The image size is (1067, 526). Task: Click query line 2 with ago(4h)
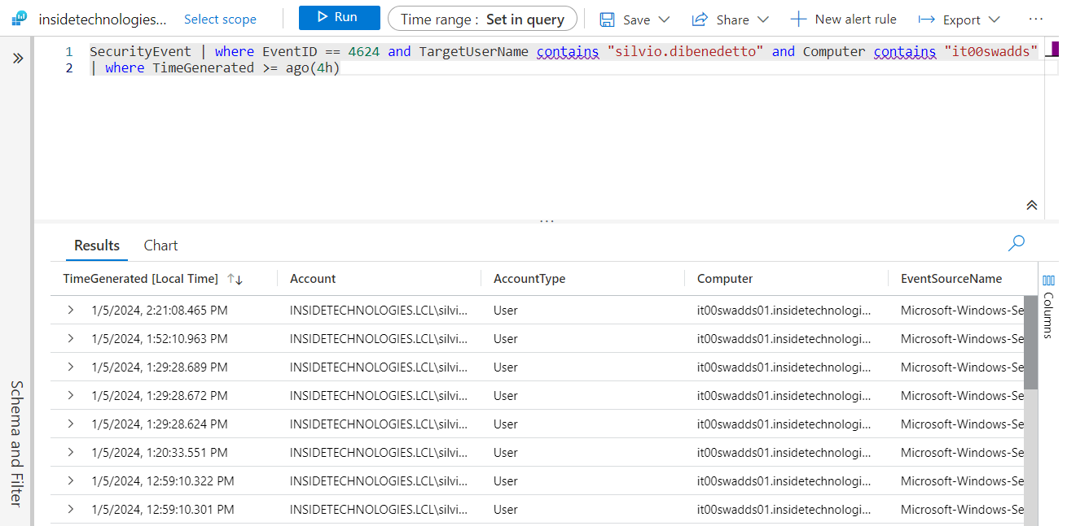(214, 68)
